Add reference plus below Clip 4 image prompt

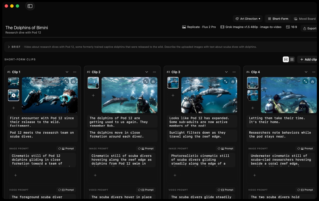(x=255, y=175)
